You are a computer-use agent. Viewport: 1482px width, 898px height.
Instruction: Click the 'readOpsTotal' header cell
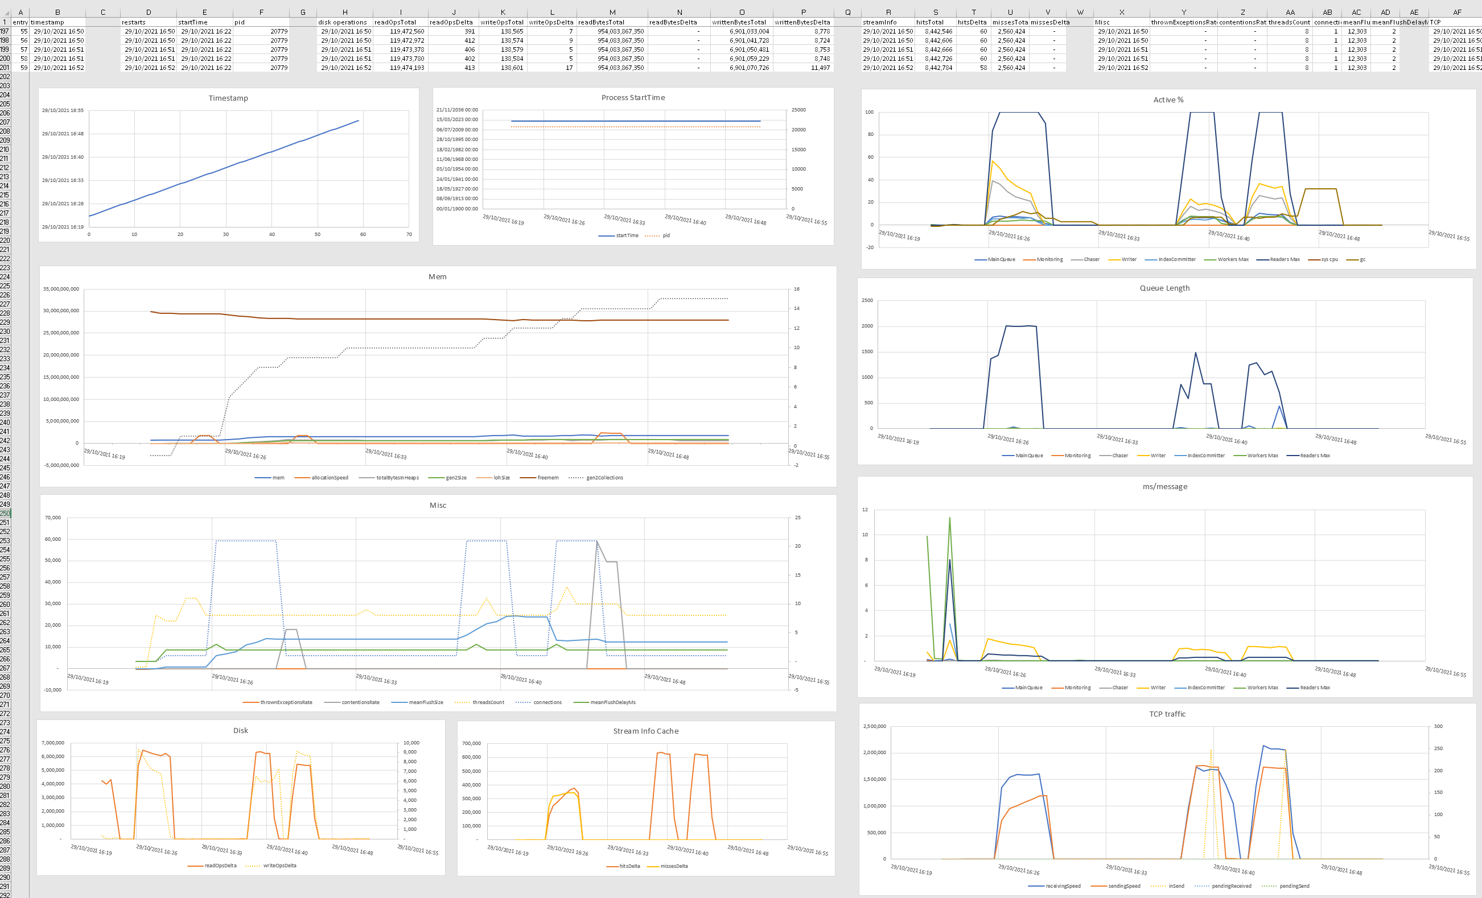tap(401, 22)
